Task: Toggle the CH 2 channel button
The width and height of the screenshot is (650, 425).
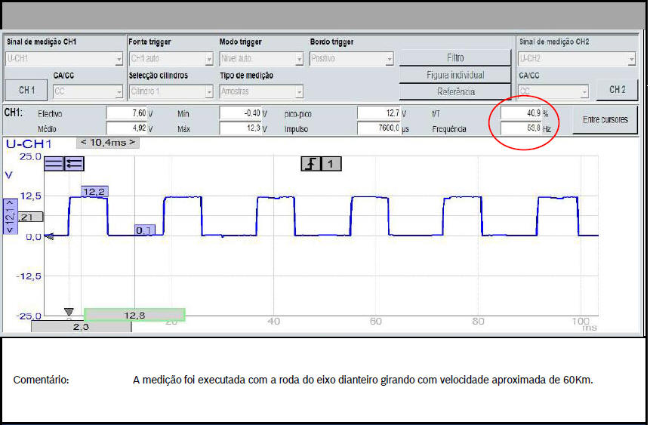Action: click(617, 89)
